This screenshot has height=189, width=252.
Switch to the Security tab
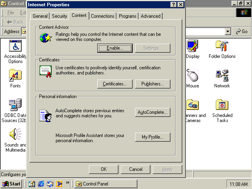(59, 16)
